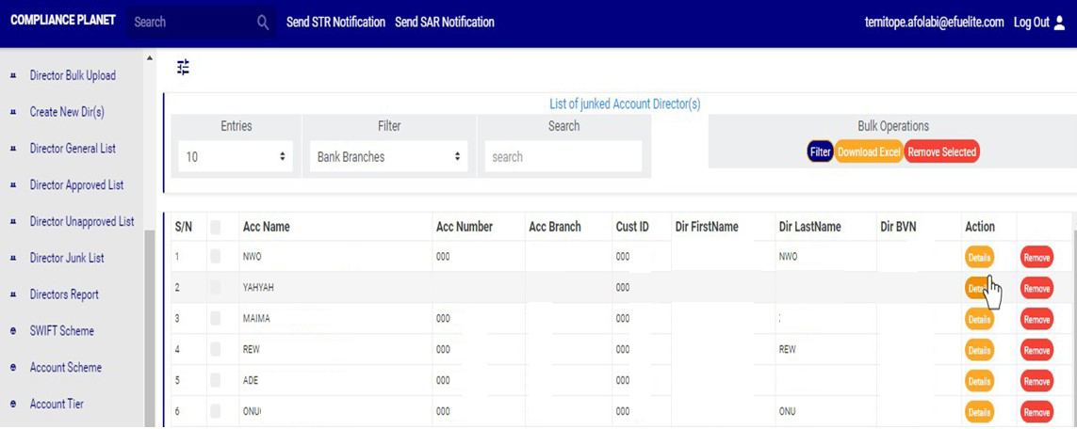Image resolution: width=1077 pixels, height=429 pixels.
Task: Click the filter sliders icon above the list
Action: [183, 67]
